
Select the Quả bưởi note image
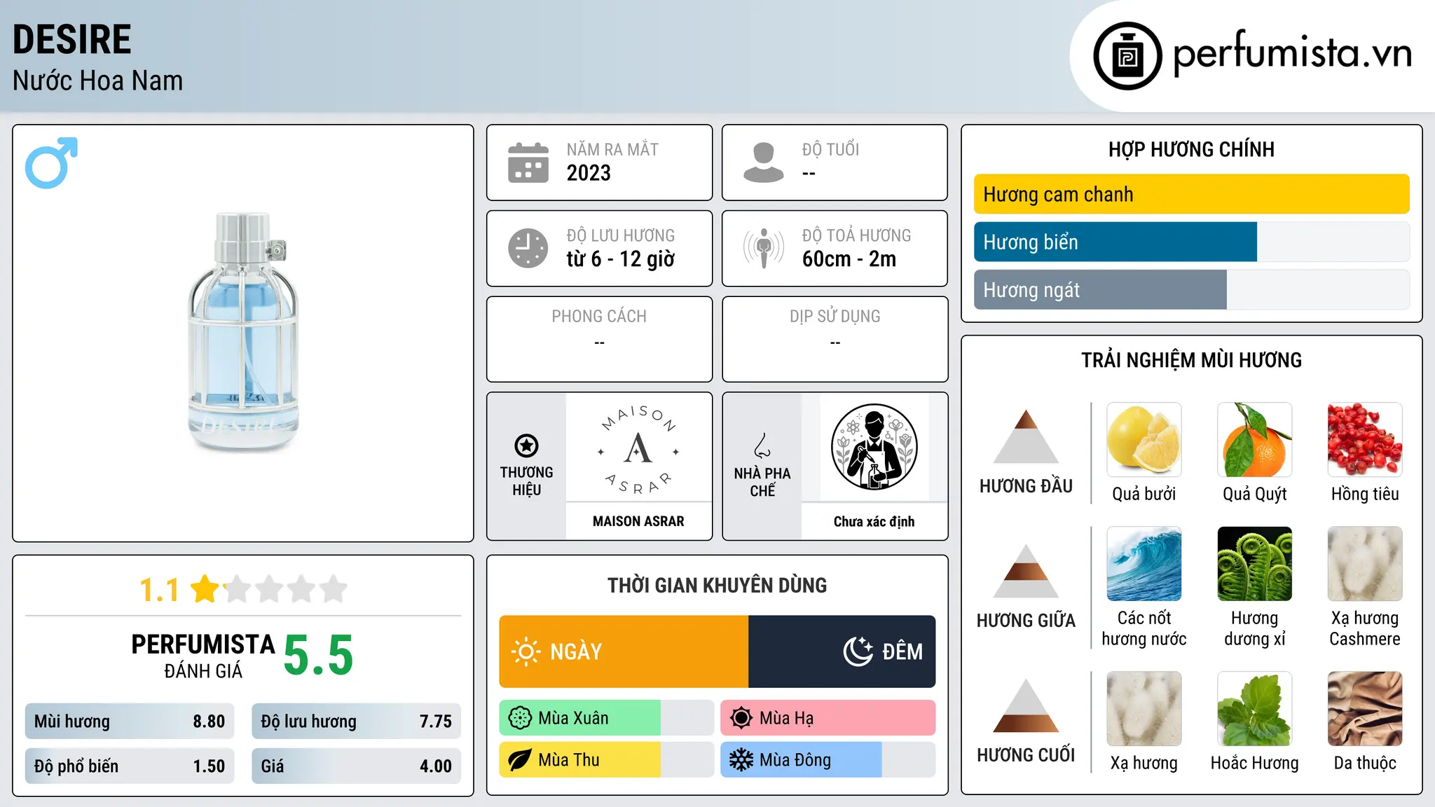coord(1144,440)
